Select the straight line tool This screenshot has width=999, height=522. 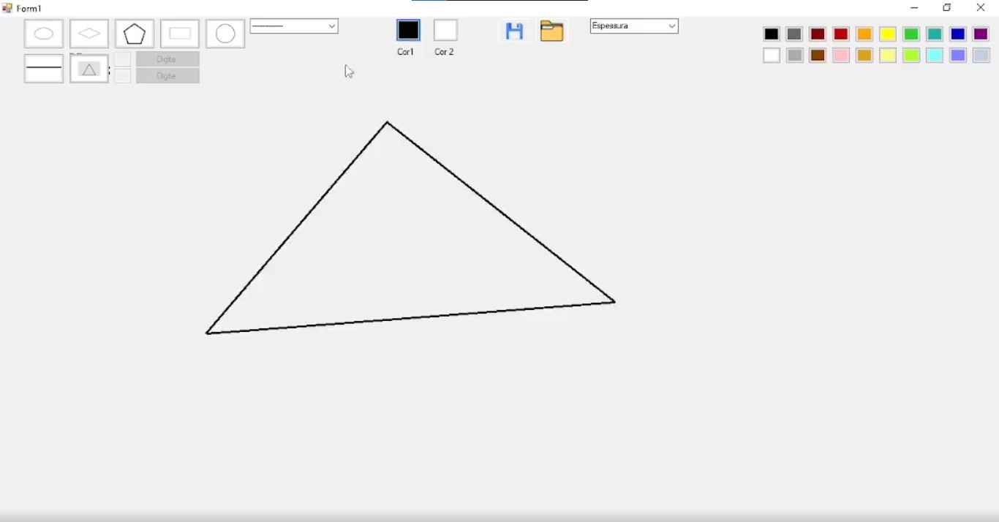[x=44, y=69]
